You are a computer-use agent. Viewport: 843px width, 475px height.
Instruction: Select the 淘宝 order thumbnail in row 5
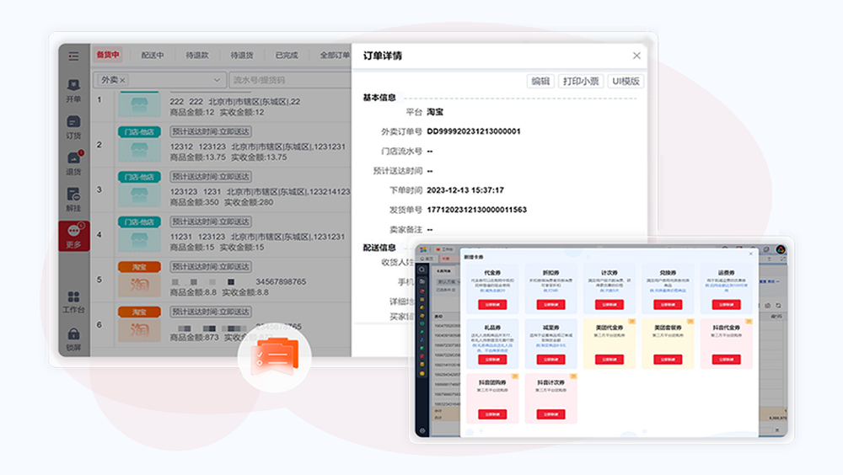coord(139,280)
